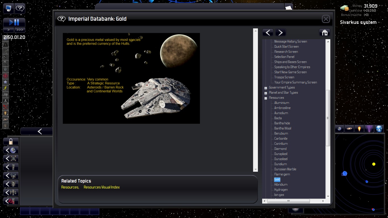Cycle to previous fleet with multiple ships icon
The image size is (388, 218).
click(x=11, y=192)
